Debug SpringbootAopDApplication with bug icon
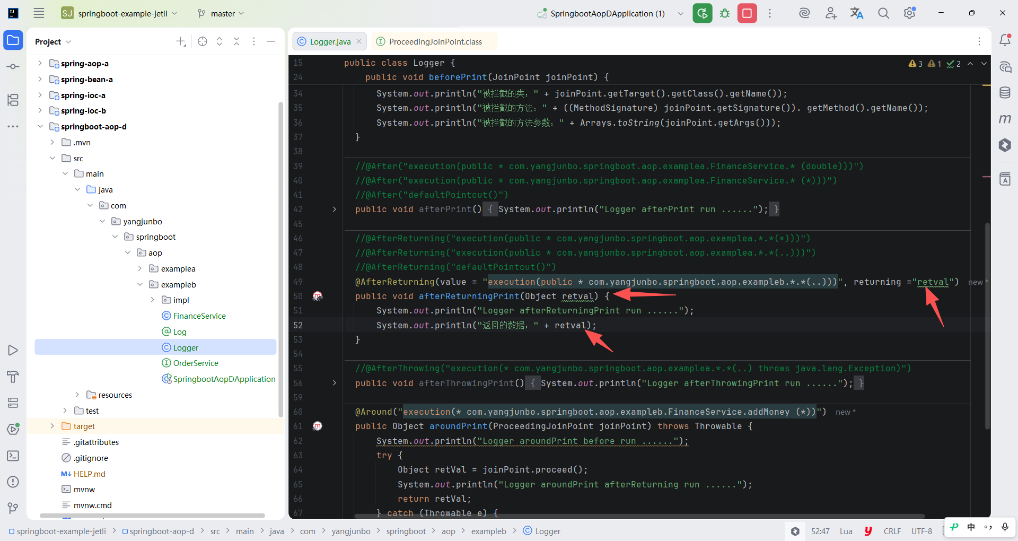 click(x=725, y=13)
